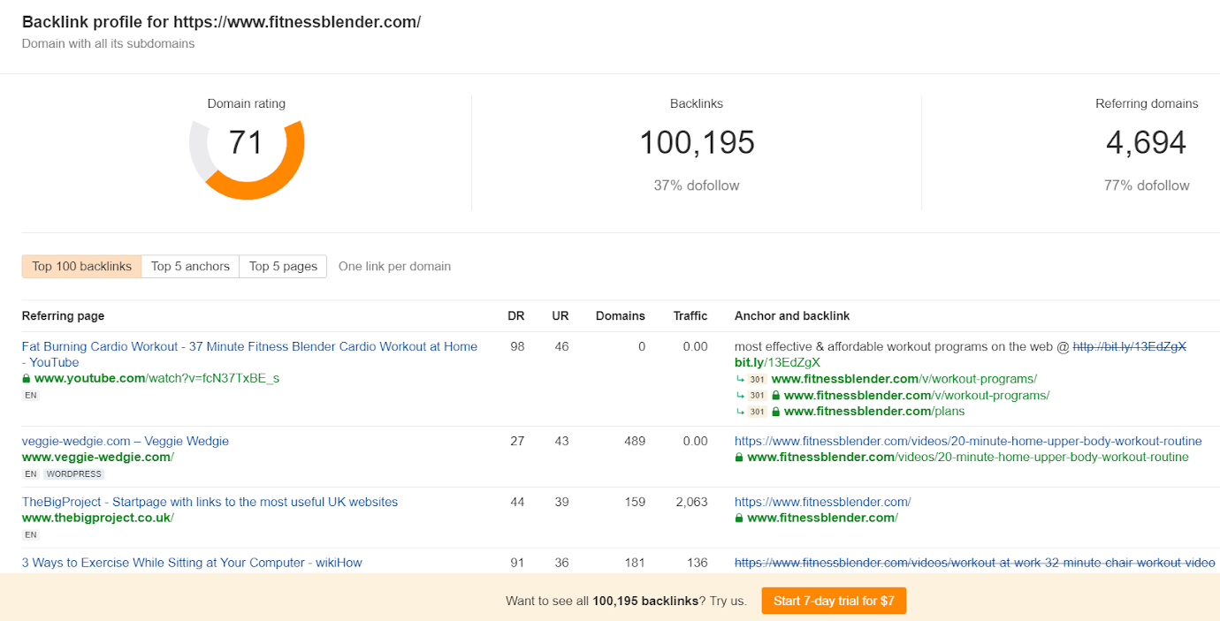1220x621 pixels.
Task: Click the 37% dofollow text
Action: pos(697,186)
